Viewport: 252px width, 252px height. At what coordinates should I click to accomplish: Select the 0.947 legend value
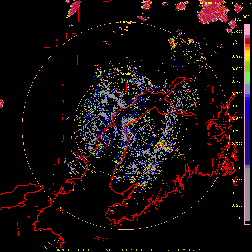(237, 44)
